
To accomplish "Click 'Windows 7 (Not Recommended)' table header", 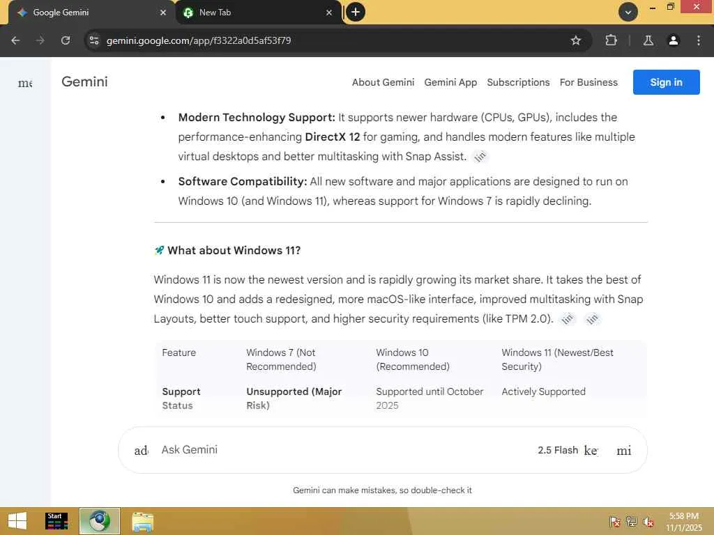I will click(281, 359).
